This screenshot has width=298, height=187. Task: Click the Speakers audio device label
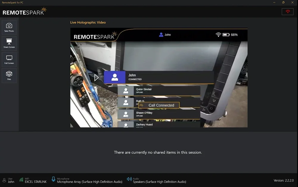coord(159,182)
